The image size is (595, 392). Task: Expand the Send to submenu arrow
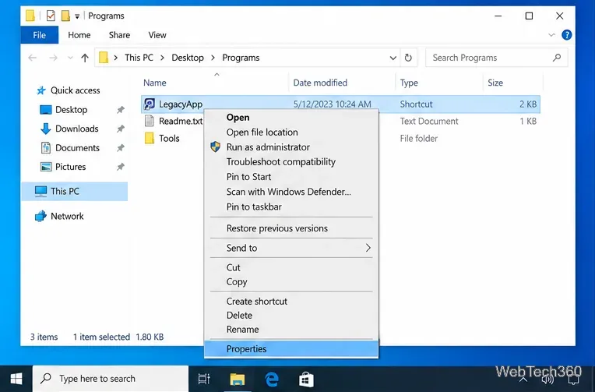click(x=368, y=248)
